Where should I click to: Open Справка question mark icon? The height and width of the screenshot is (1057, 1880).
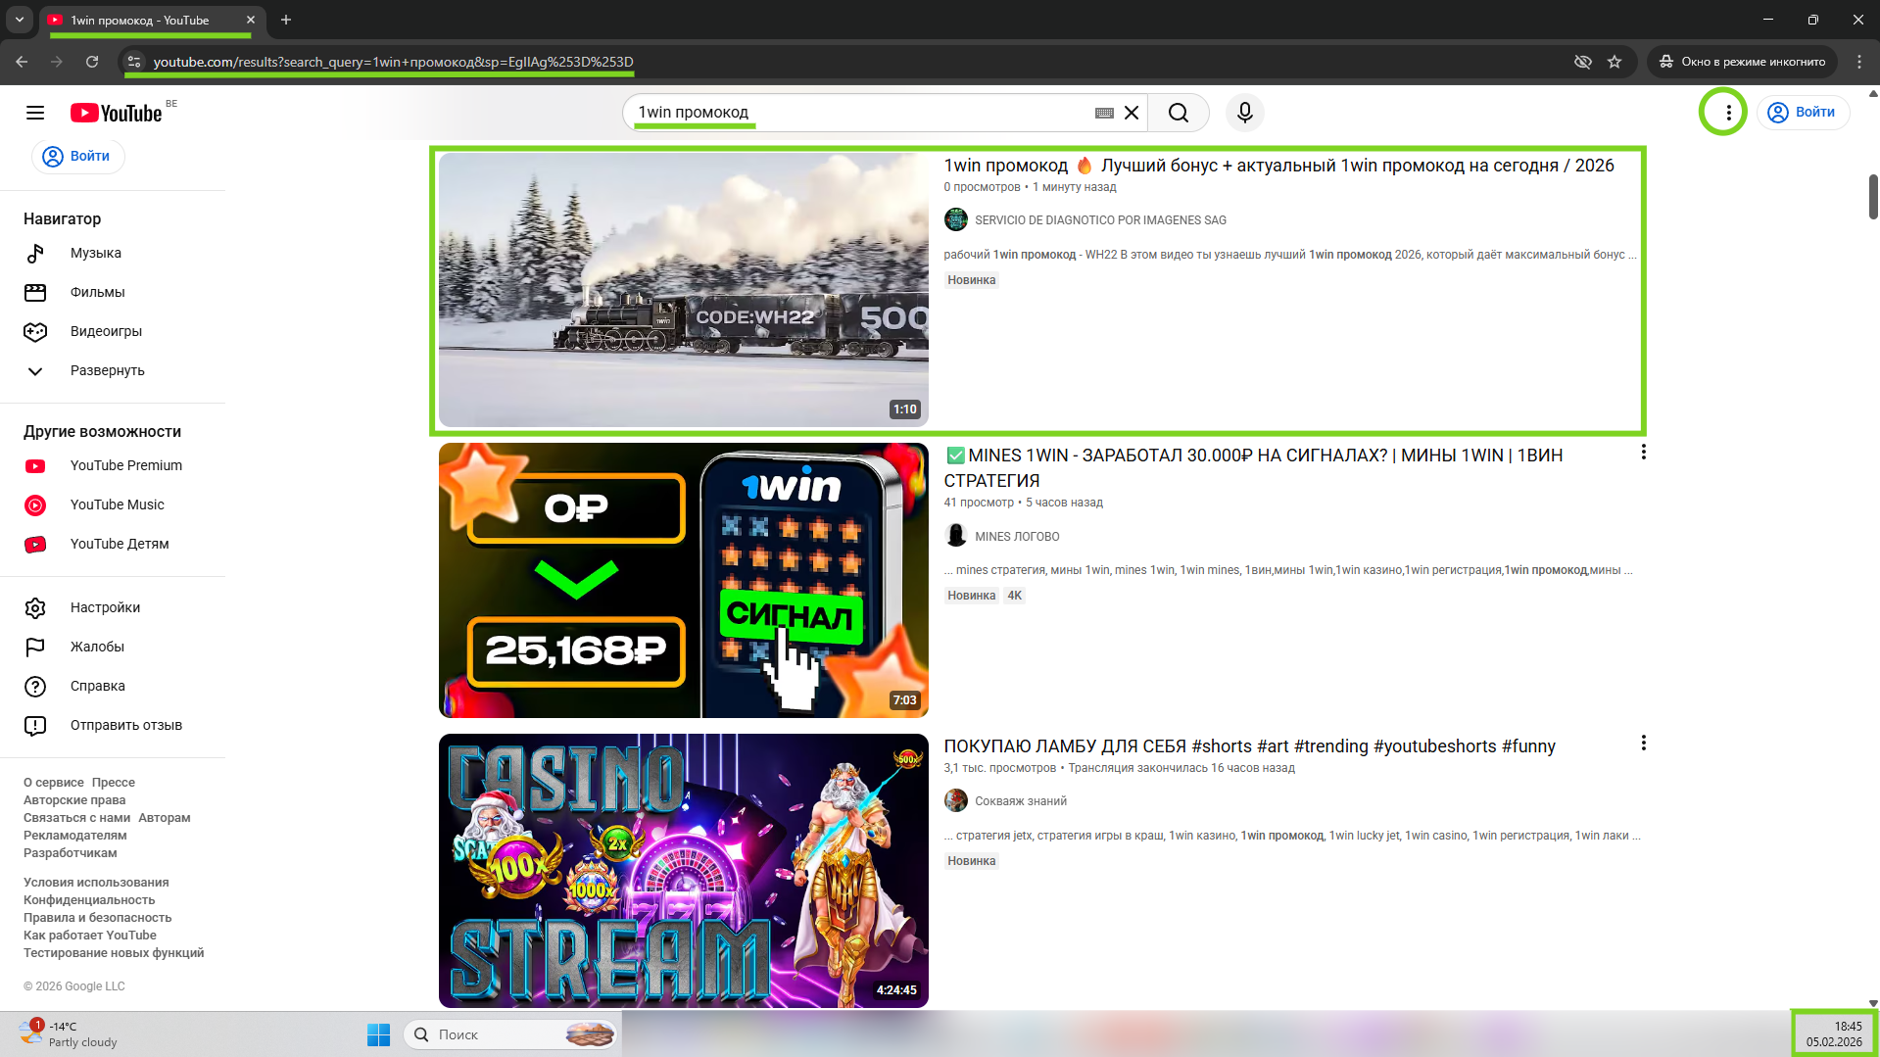tap(35, 687)
